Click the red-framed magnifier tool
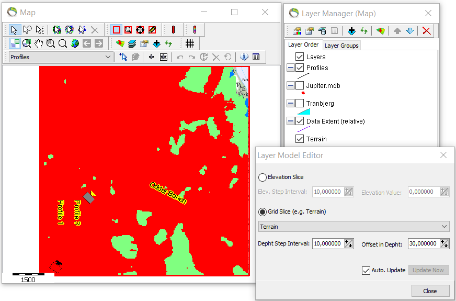Viewport: 456px width, 301px height. [128, 30]
